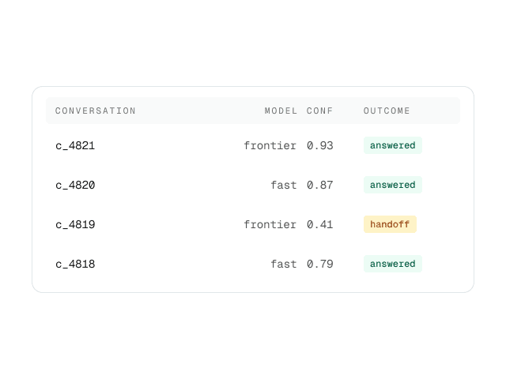Click the CONF column header

[319, 111]
